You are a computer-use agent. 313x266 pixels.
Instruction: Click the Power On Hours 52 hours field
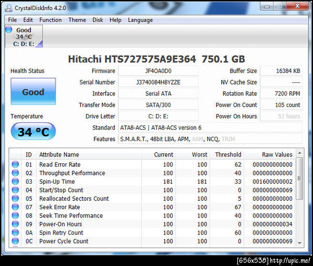(x=281, y=116)
